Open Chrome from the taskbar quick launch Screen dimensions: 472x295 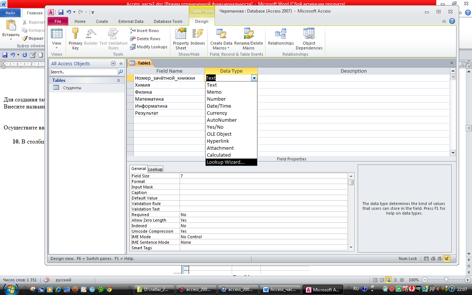(x=109, y=289)
